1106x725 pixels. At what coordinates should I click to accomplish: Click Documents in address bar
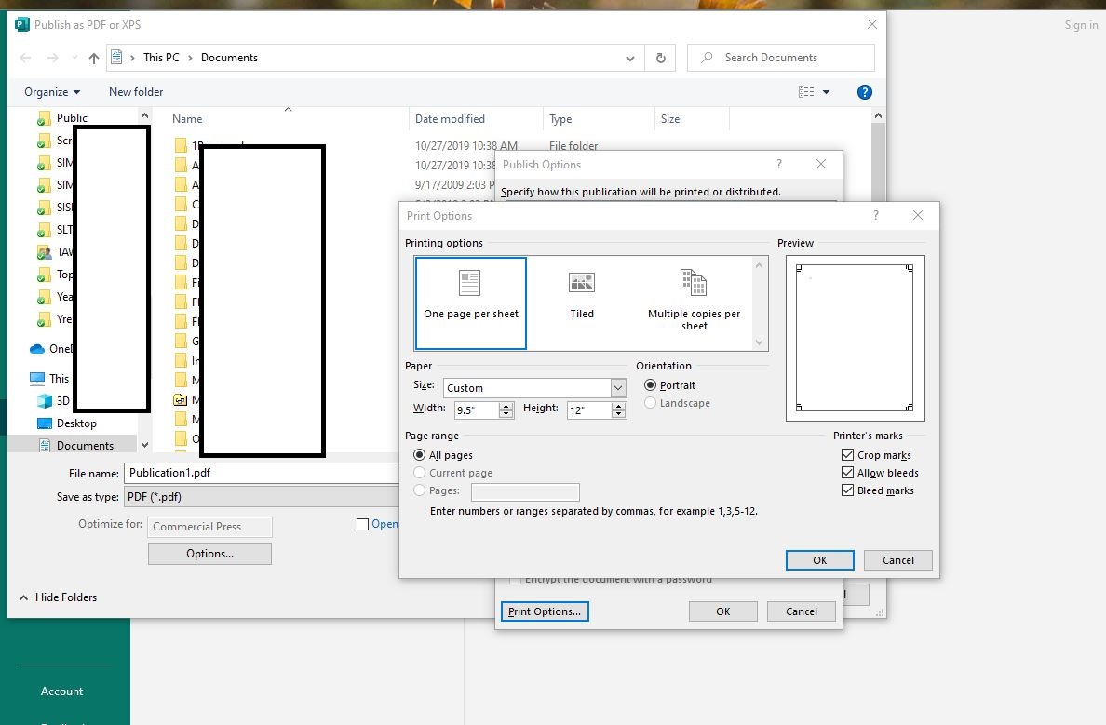[229, 58]
